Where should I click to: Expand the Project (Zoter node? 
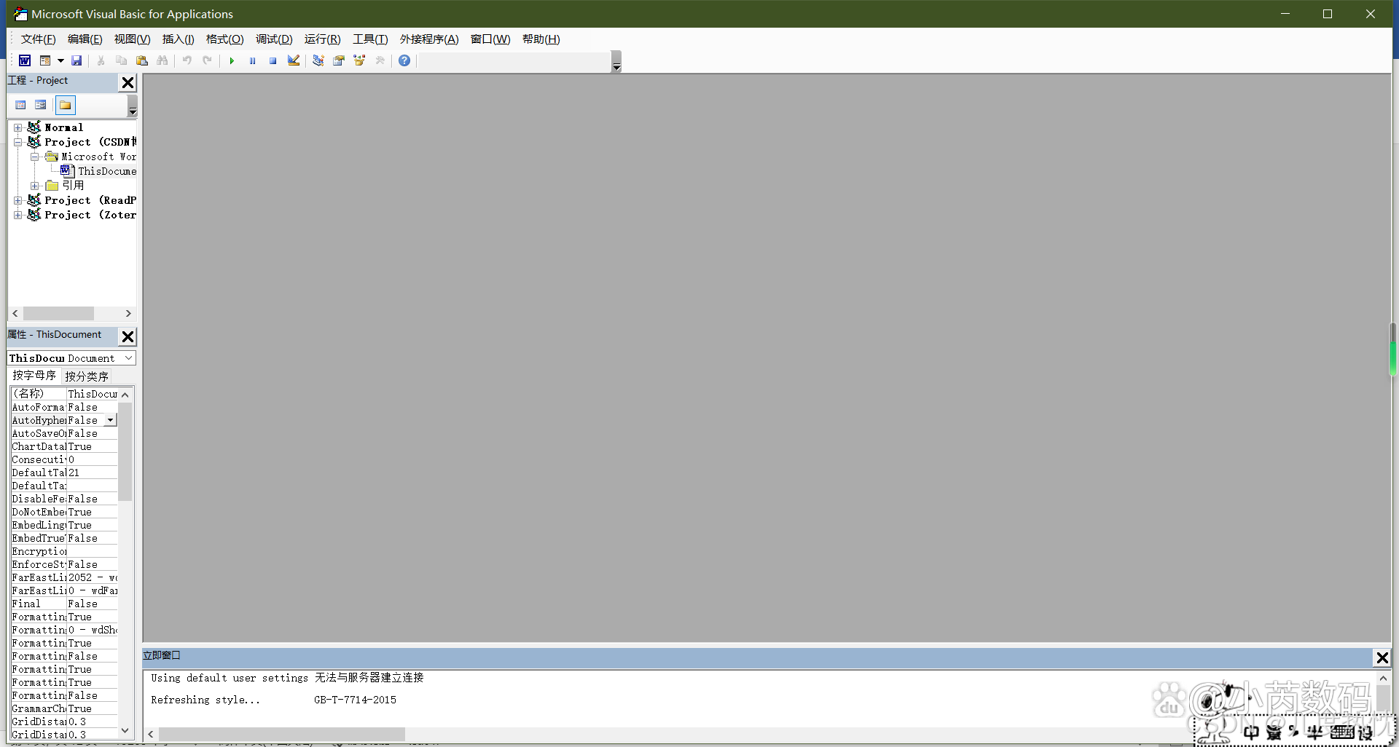(x=18, y=215)
